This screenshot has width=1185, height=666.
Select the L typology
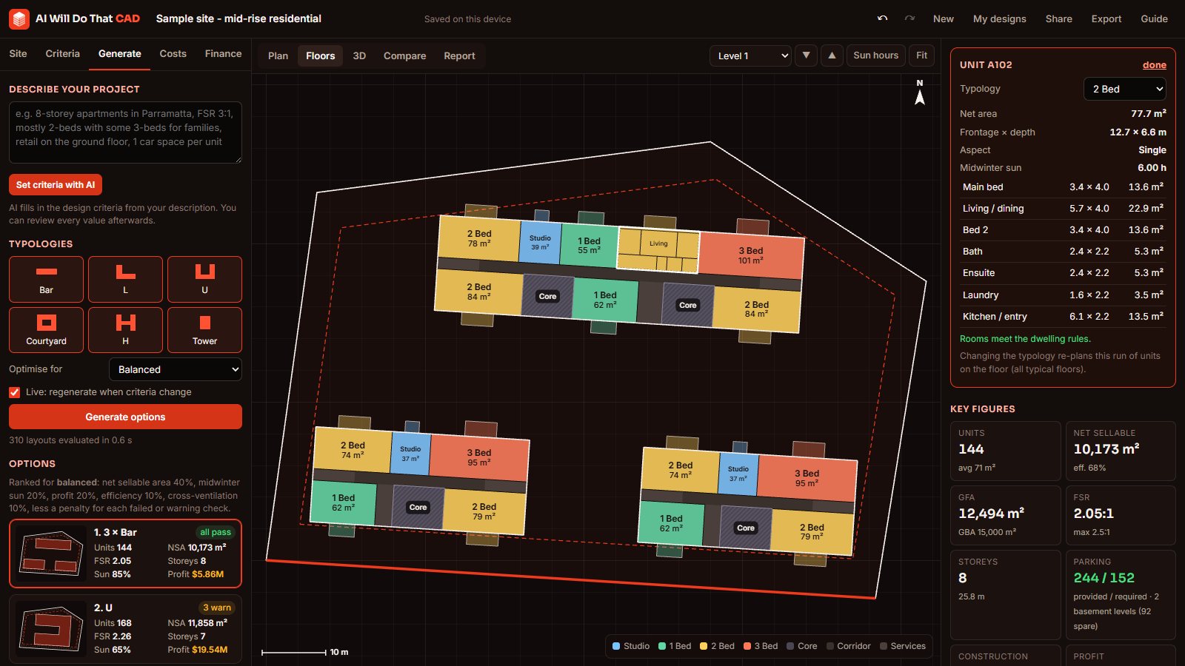125,279
